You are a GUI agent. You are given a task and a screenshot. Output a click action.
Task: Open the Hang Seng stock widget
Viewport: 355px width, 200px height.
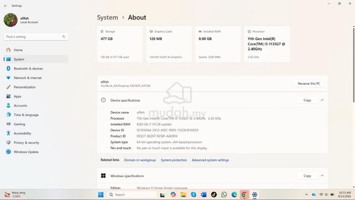pos(16,194)
